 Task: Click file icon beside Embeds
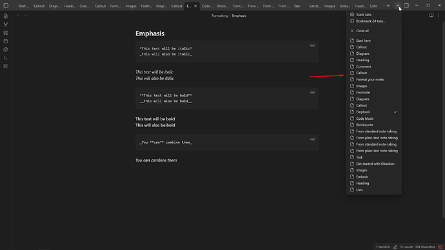coord(352,177)
